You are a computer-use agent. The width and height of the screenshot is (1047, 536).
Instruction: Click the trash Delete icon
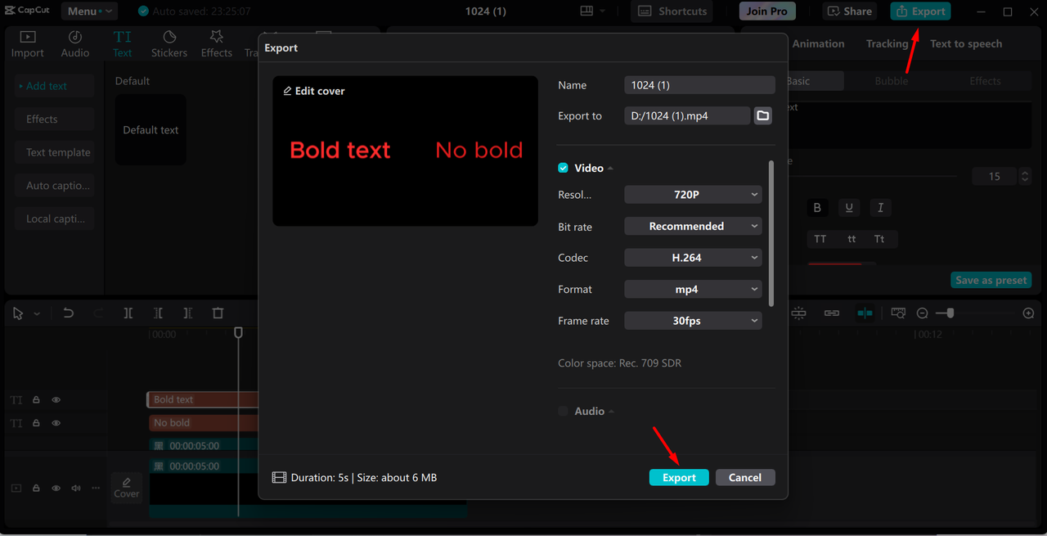coord(218,313)
